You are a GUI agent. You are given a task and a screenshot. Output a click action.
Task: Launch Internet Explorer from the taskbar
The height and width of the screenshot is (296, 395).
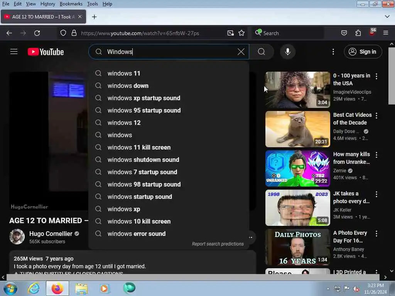click(x=34, y=288)
